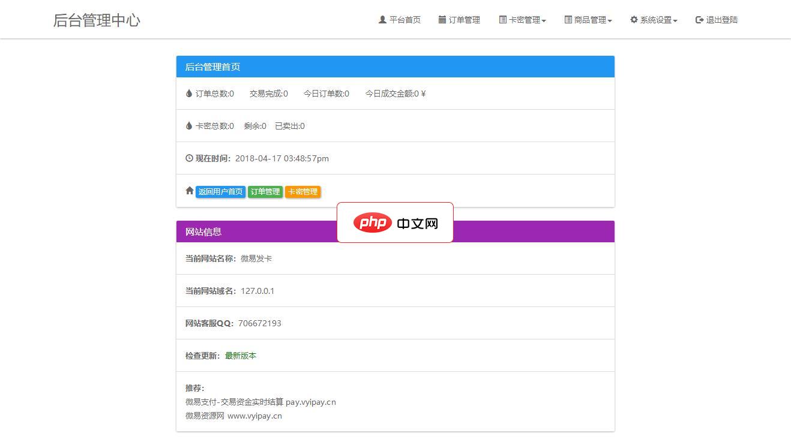
Task: Click the droplet icon beside 订单总数
Action: [x=189, y=93]
